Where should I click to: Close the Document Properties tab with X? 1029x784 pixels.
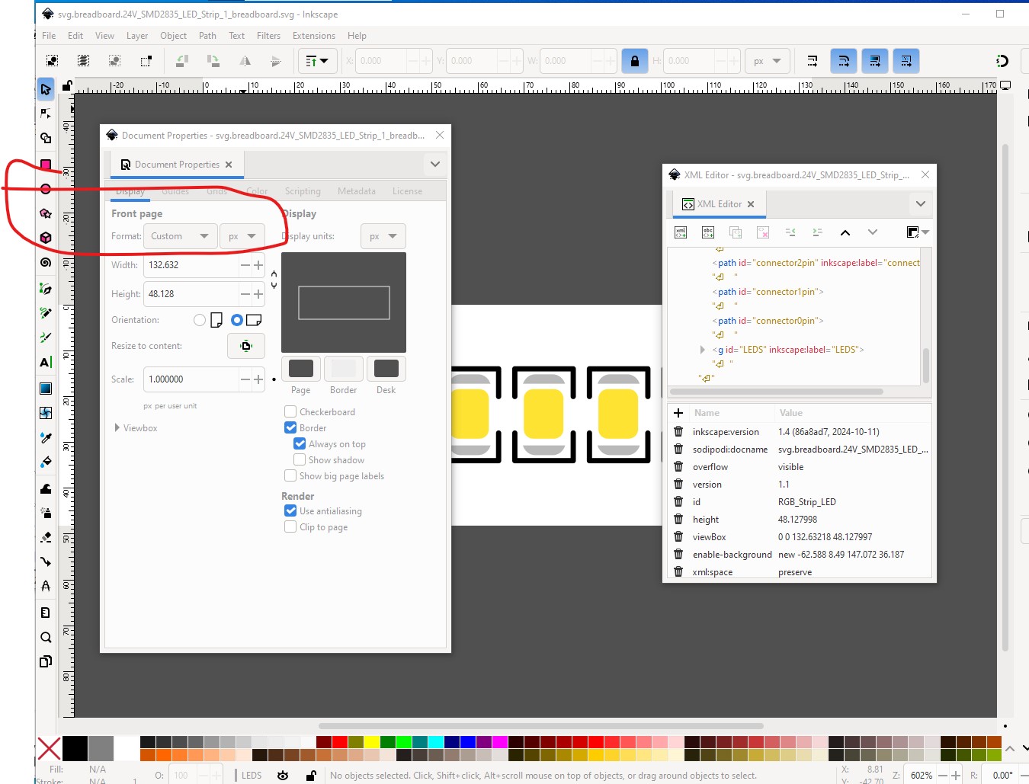(229, 165)
